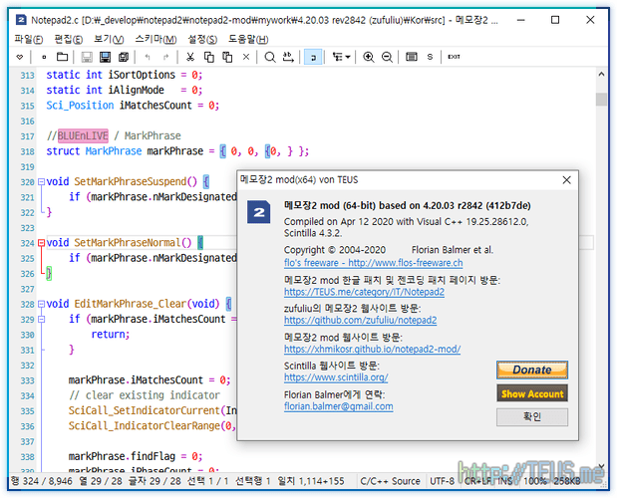Toggle the word wrap toolbar button
617x498 pixels.
click(313, 57)
